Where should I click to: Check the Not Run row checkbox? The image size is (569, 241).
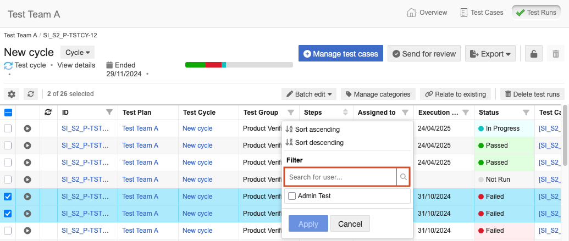click(8, 180)
